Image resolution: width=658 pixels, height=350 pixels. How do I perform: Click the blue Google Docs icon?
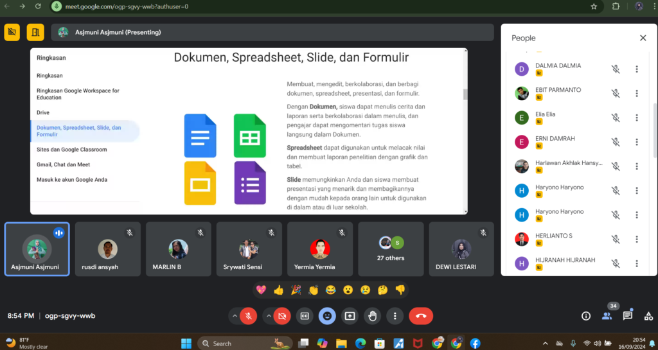(x=200, y=136)
